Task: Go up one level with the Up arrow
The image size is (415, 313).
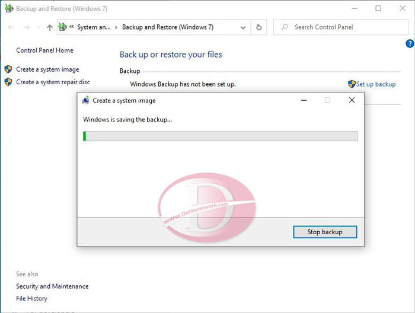Action: coord(49,27)
